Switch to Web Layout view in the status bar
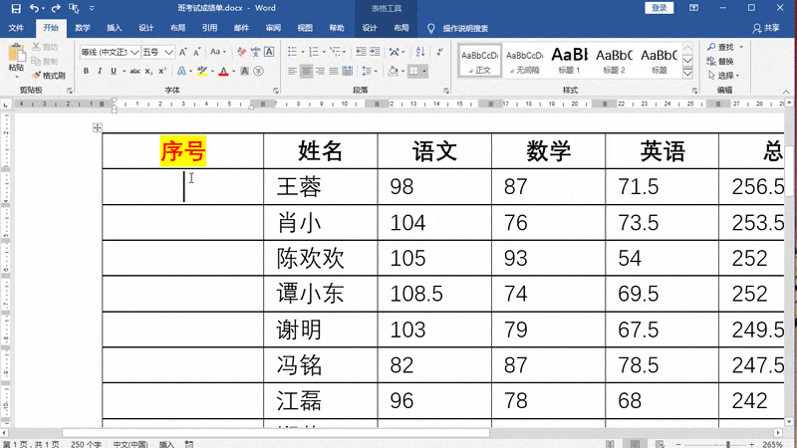Screen dimensions: 797x448 coord(660,444)
